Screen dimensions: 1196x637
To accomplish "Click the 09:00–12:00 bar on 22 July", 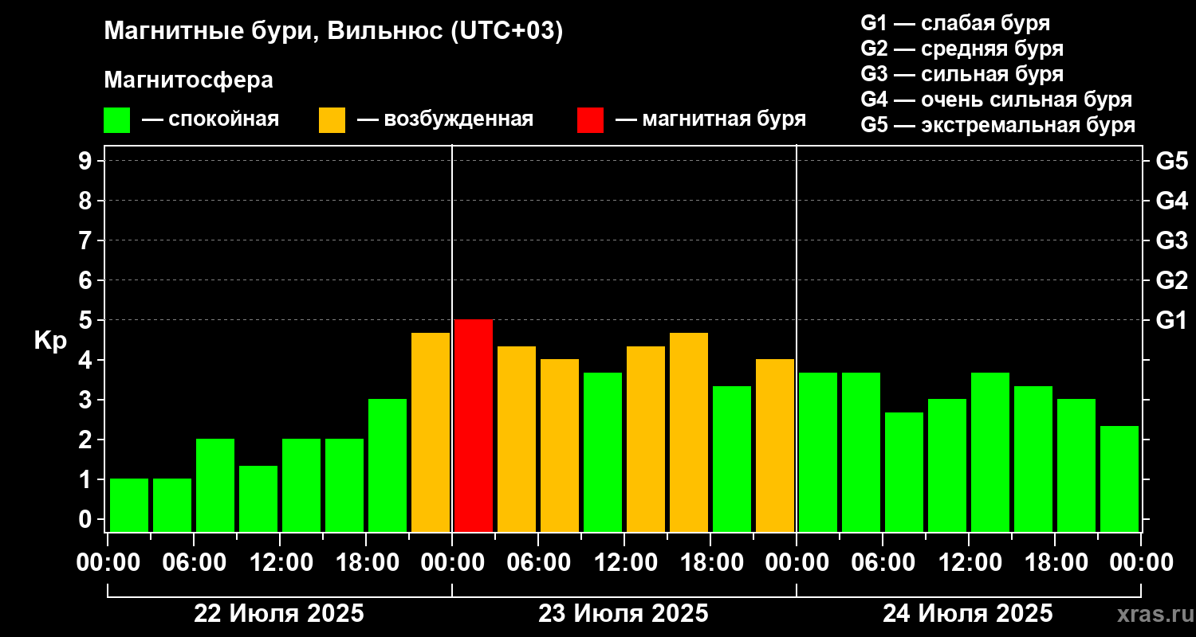I will [x=258, y=498].
